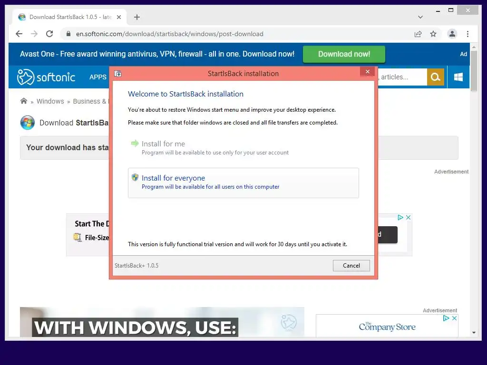Click the breadcrumb home icon

[24, 101]
